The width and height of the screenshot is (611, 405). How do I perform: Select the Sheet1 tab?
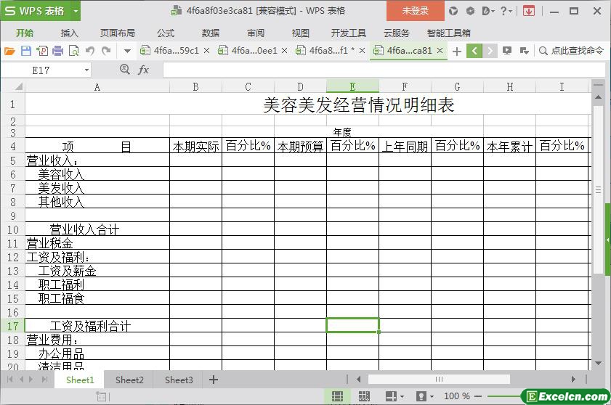coord(80,380)
